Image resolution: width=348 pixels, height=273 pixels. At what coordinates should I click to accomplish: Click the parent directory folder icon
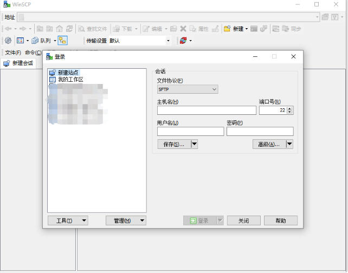40,29
